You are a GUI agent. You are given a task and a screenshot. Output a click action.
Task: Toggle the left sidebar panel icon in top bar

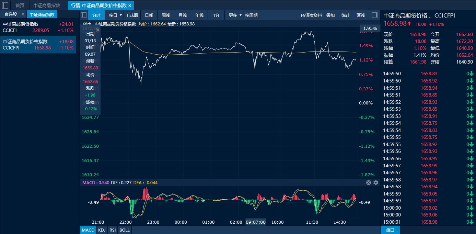tap(5, 5)
